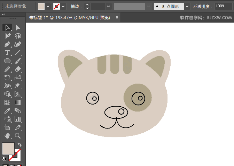The width and height of the screenshot is (234, 166).
Task: Reset to default fill and stroke
Action: [4, 159]
